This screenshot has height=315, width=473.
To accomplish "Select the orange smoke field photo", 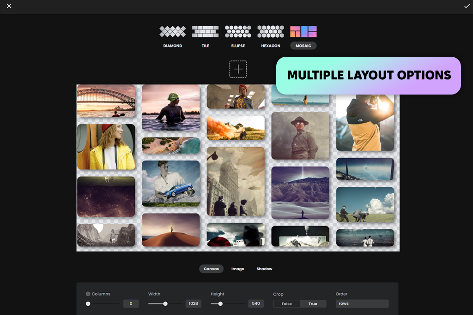I will 236,128.
